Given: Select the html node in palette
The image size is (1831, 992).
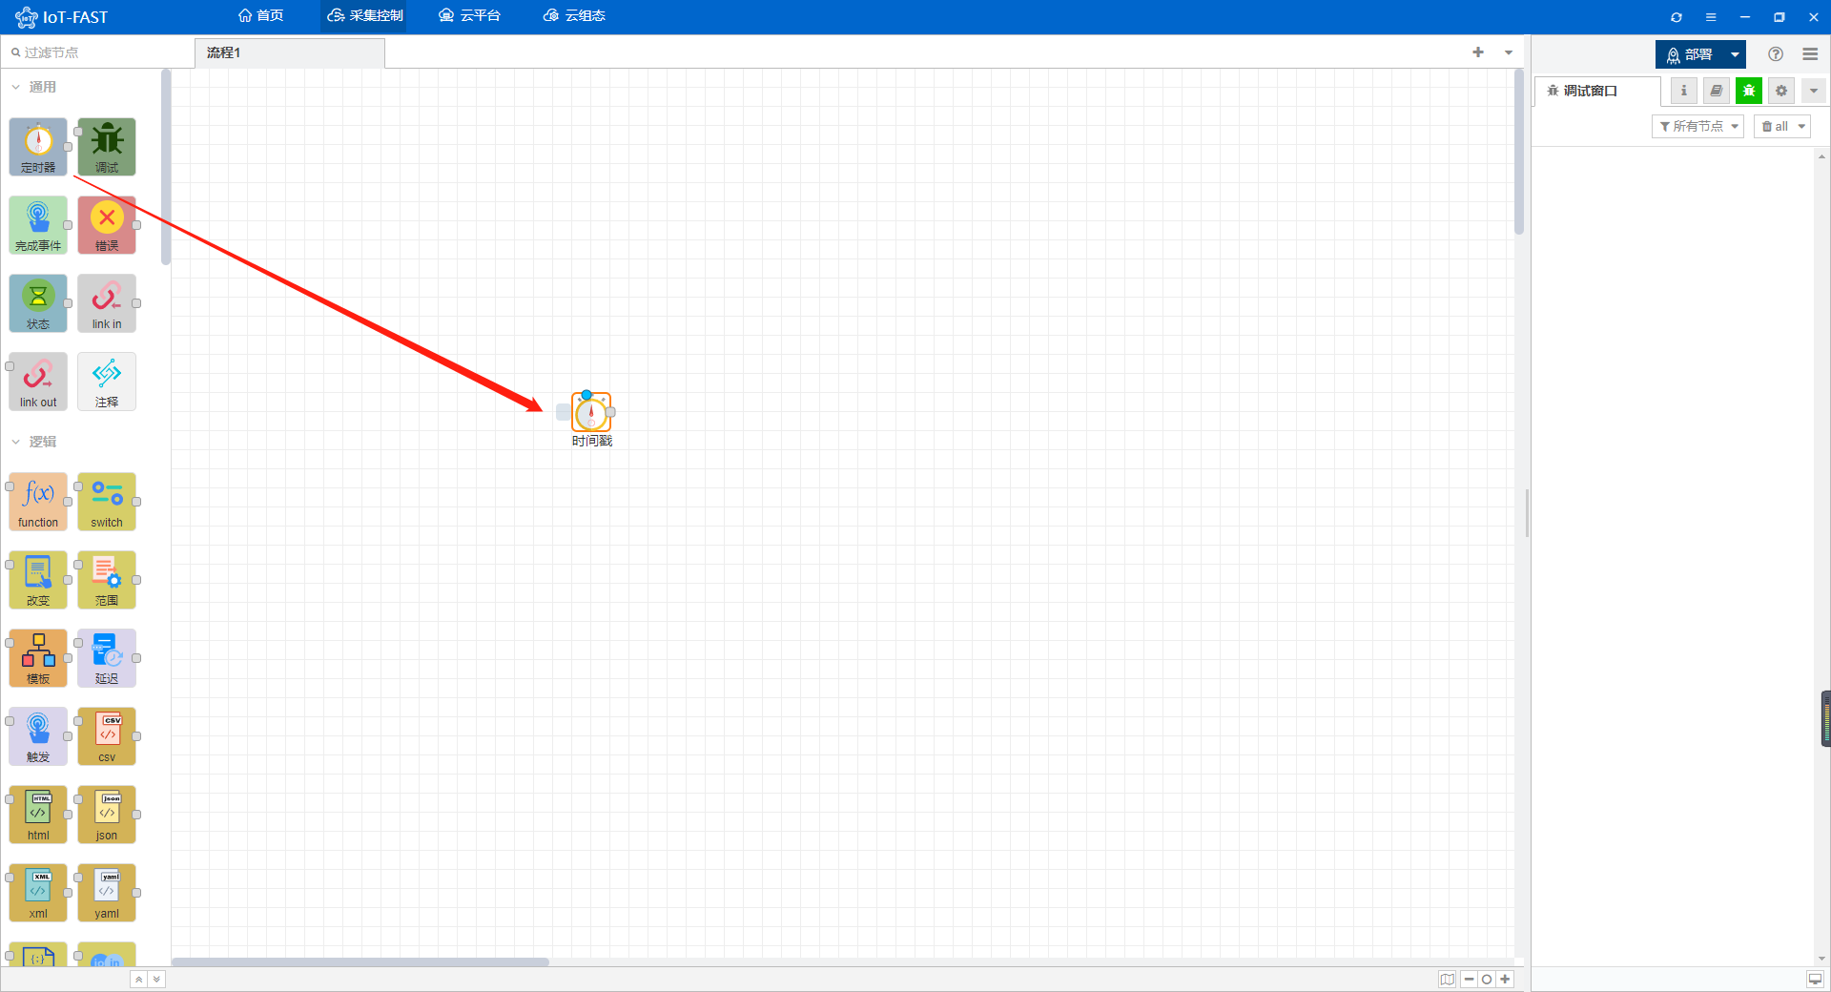Looking at the screenshot, I should [x=38, y=815].
